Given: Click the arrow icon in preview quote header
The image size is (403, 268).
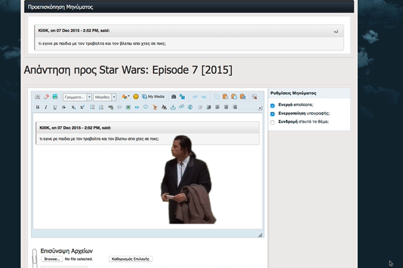Looking at the screenshot, I should [x=336, y=31].
